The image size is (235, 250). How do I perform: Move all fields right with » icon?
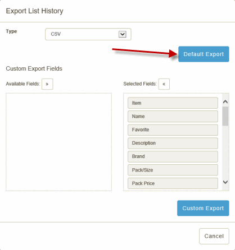click(x=47, y=84)
